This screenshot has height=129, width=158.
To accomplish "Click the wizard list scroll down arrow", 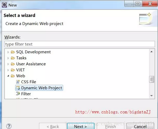I will [151, 96].
